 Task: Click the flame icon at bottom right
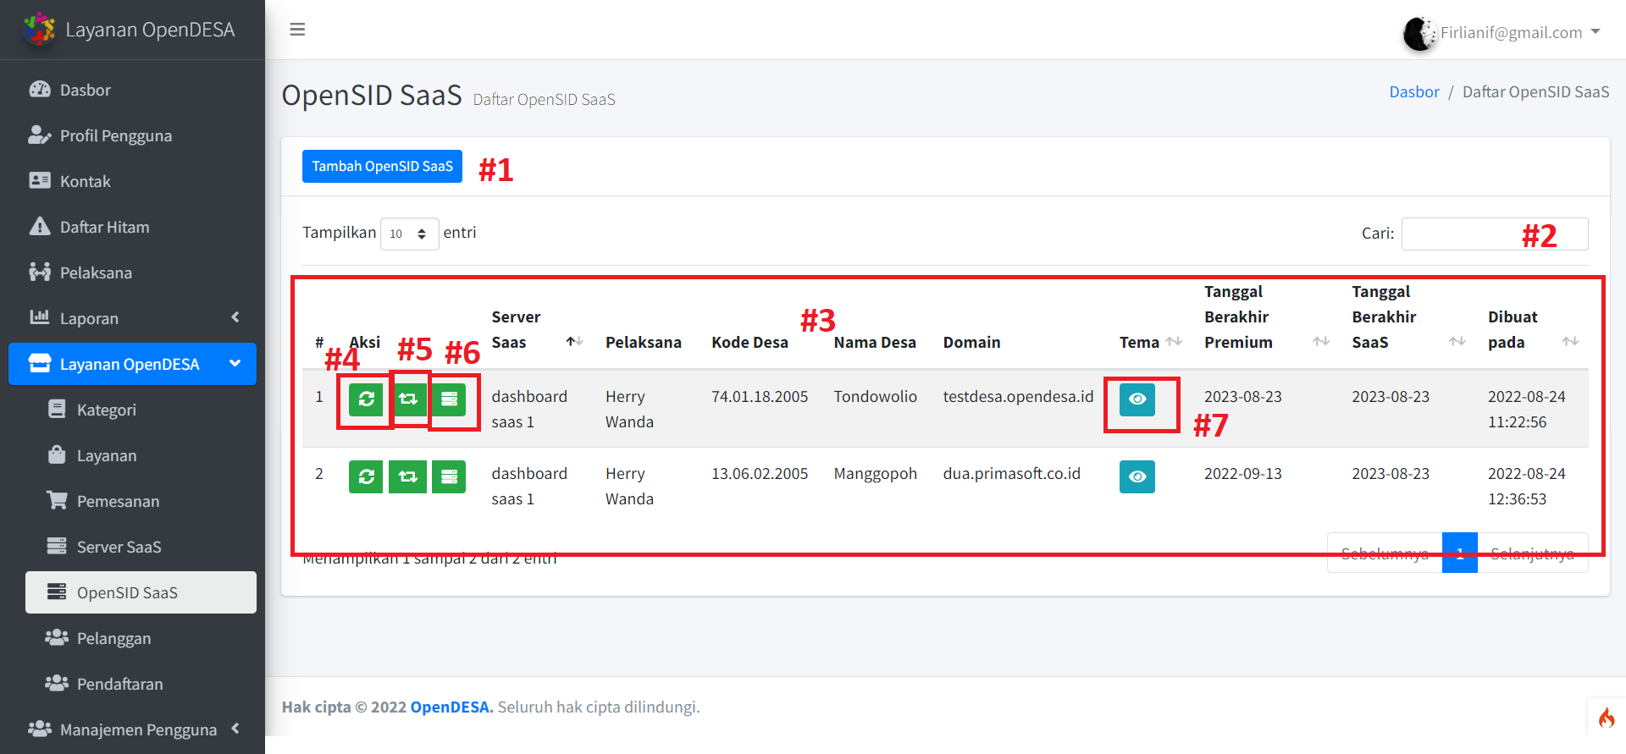pyautogui.click(x=1607, y=718)
